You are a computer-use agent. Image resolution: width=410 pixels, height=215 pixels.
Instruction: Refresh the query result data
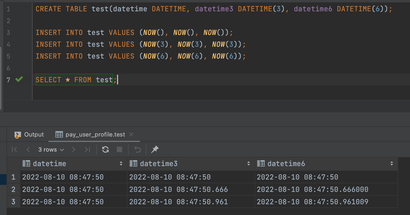point(105,149)
